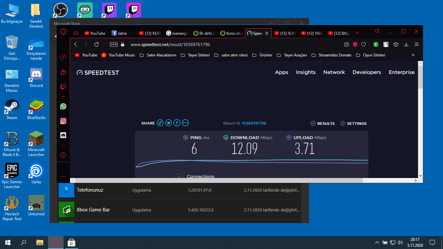Image resolution: width=443 pixels, height=249 pixels.
Task: Search open tabs with the magnifier icon
Action: (377, 31)
